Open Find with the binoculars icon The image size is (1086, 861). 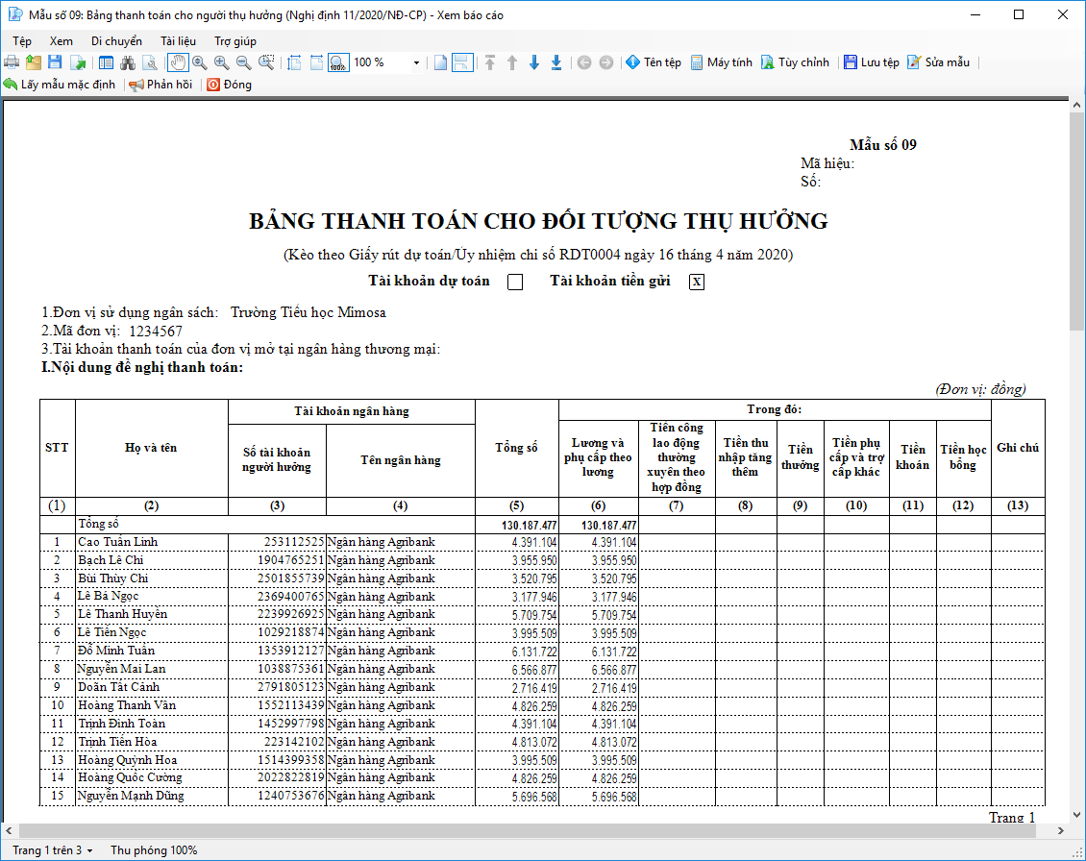[128, 62]
